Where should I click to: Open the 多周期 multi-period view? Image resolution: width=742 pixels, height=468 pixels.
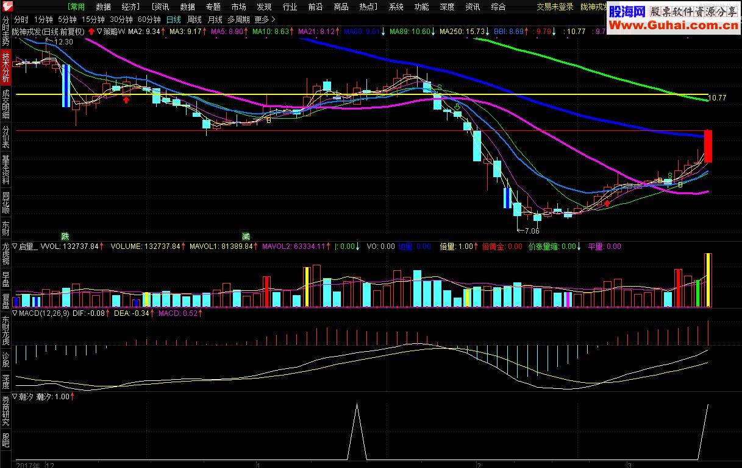click(239, 19)
